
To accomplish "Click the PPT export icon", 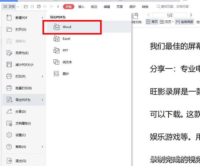I will click(x=56, y=50).
